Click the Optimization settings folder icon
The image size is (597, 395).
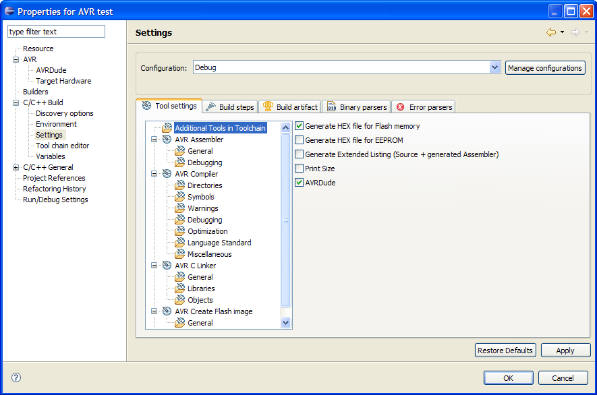point(179,231)
